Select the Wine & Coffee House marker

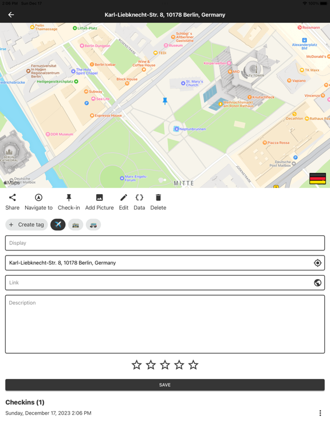pyautogui.click(x=144, y=69)
